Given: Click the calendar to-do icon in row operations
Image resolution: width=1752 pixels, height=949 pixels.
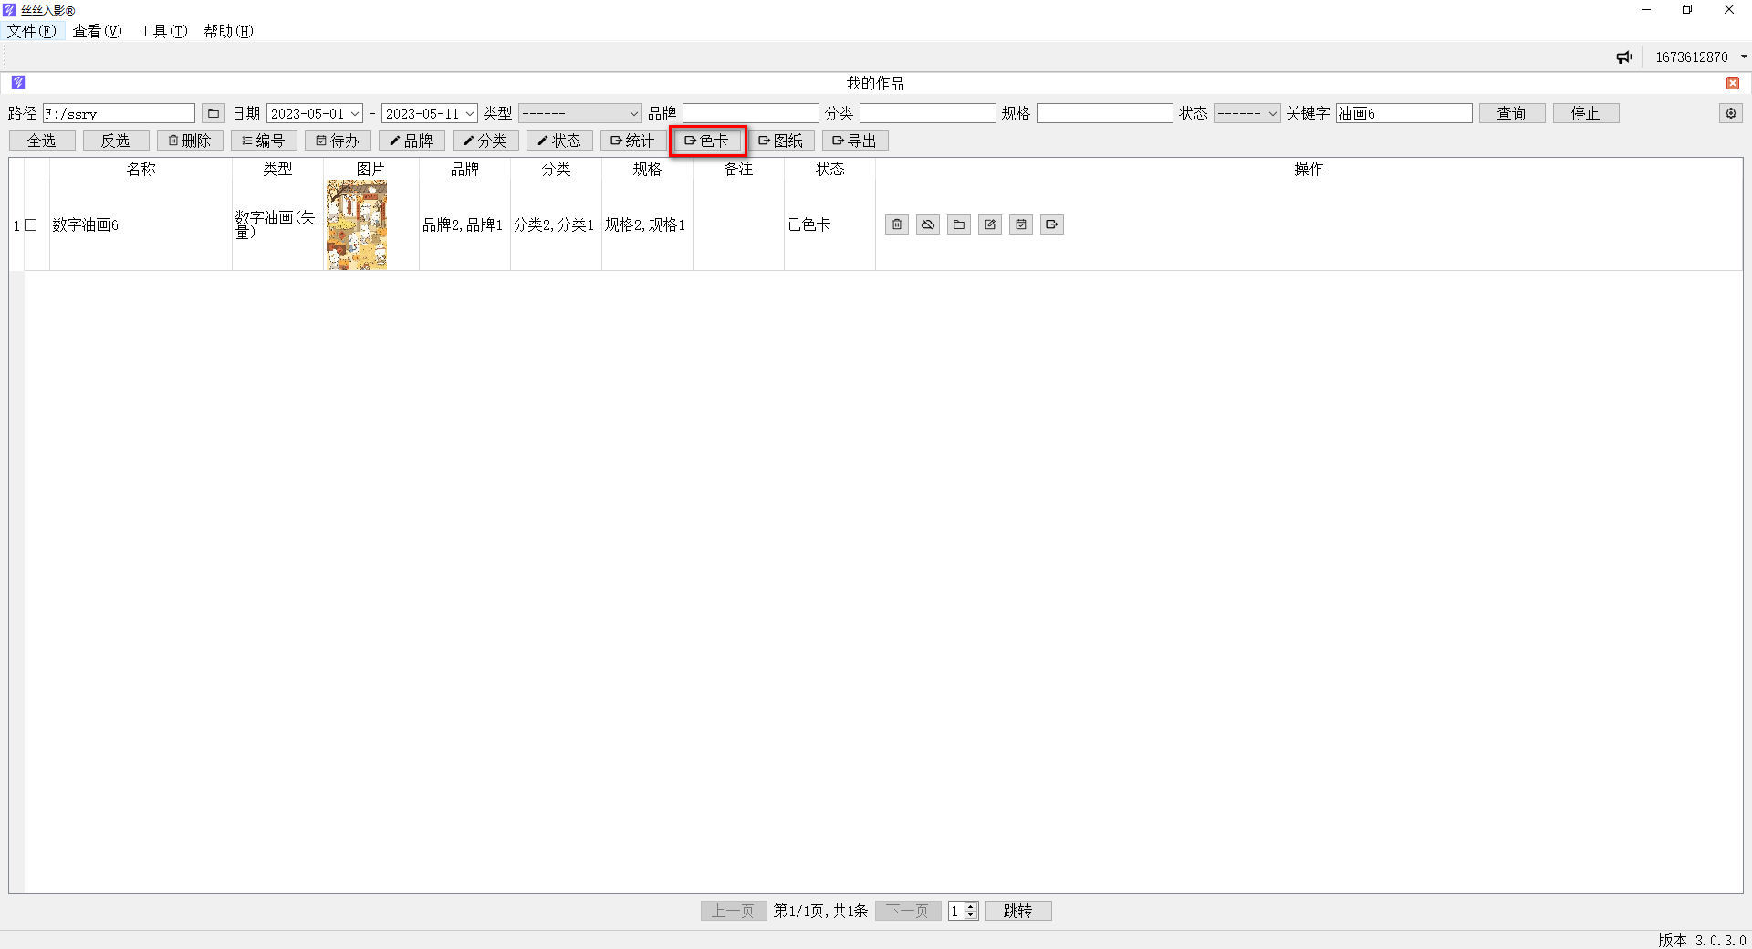Looking at the screenshot, I should coord(1021,224).
